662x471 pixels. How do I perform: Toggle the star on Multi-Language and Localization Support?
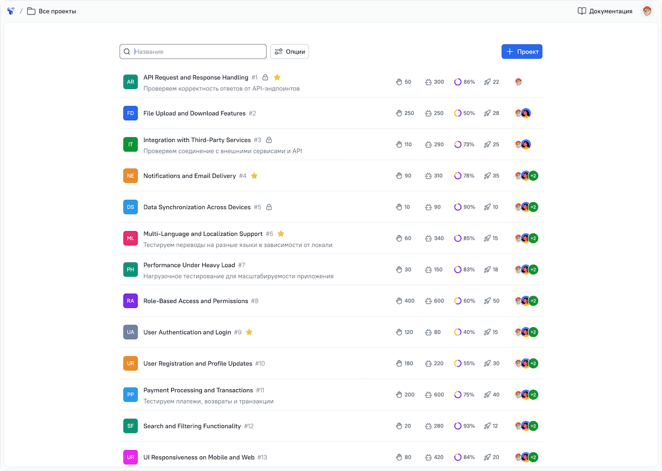pyautogui.click(x=281, y=233)
